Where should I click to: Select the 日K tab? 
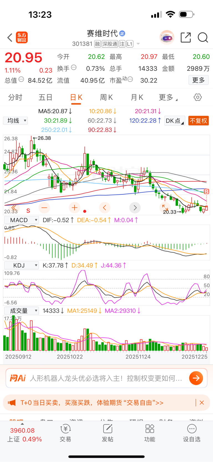[76, 97]
